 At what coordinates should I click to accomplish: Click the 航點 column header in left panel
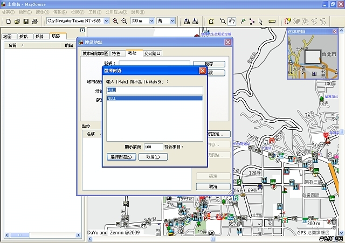tap(68, 45)
